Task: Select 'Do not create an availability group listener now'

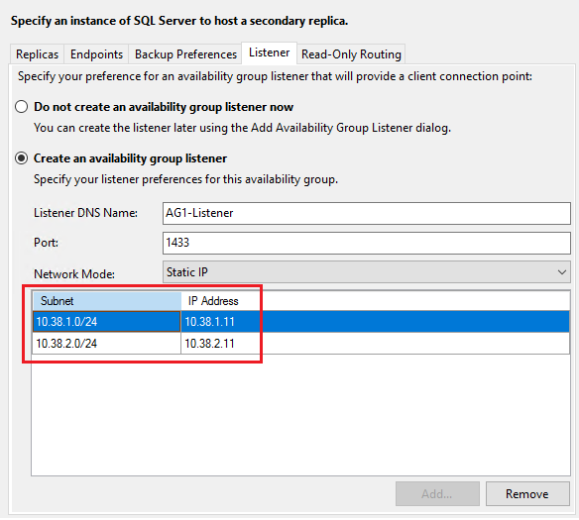Action: coord(22,107)
